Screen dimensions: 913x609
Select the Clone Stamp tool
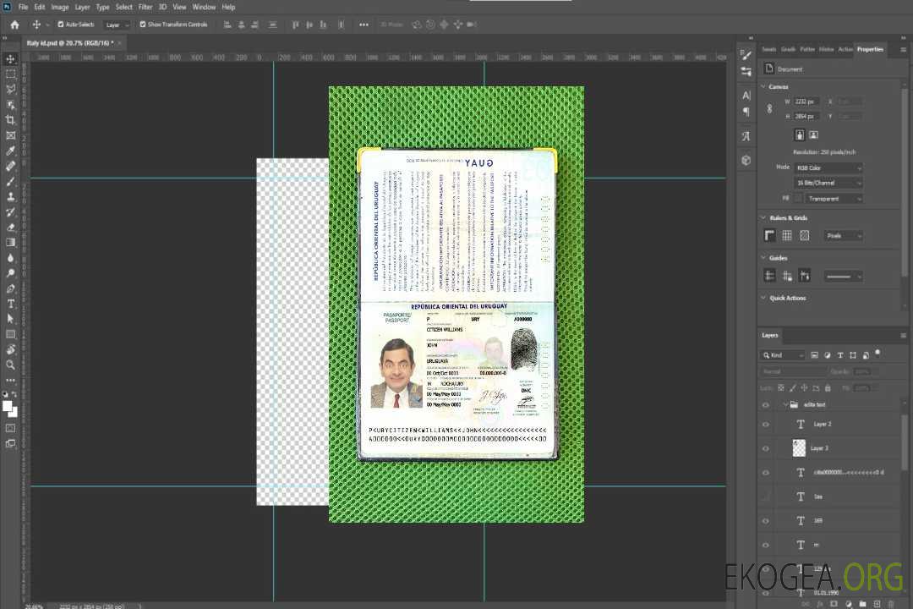pos(10,196)
